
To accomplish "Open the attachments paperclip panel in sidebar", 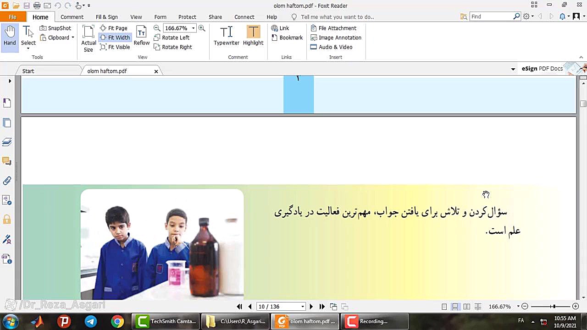I will 7,181.
